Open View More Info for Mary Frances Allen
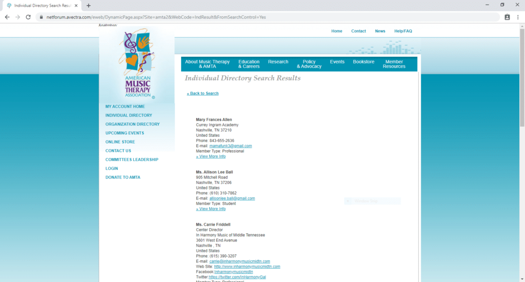The image size is (525, 282). 211,156
